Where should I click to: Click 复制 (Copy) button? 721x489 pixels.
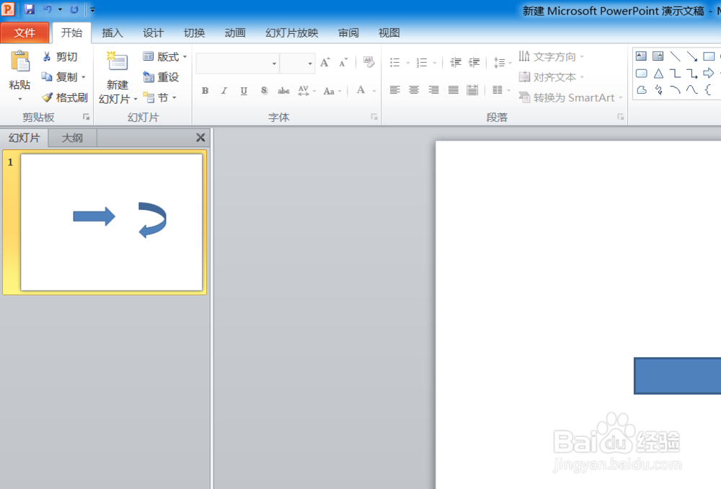[60, 77]
